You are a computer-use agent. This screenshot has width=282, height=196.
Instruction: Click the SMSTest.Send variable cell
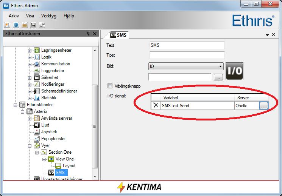[198, 105]
